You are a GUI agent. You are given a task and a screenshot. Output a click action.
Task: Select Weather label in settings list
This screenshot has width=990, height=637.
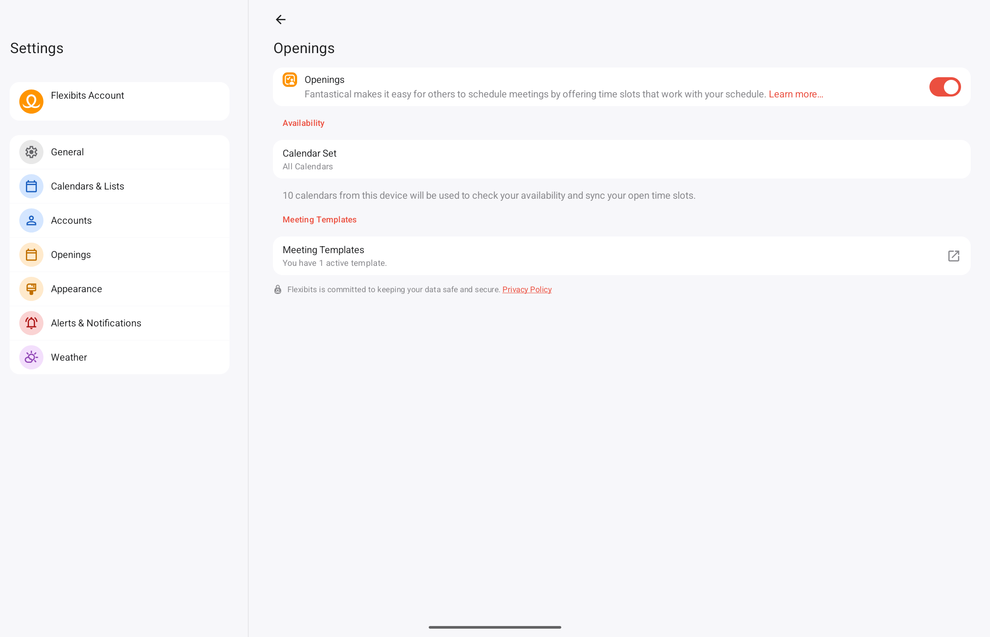point(69,358)
